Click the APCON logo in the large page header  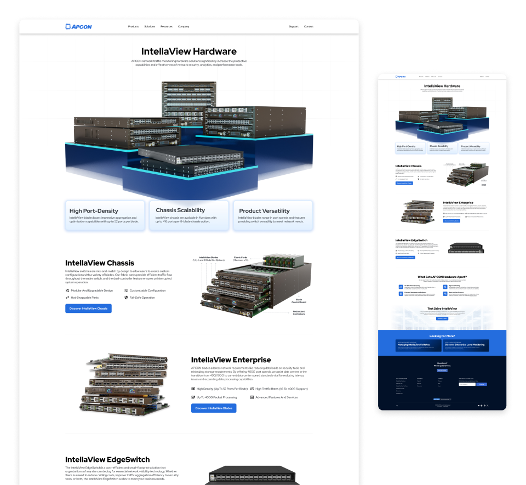click(78, 26)
